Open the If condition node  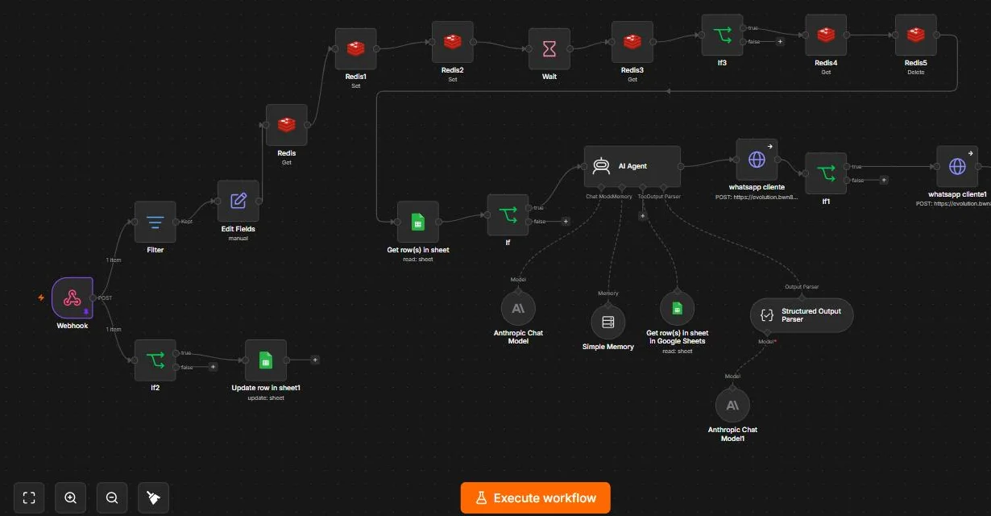point(508,214)
